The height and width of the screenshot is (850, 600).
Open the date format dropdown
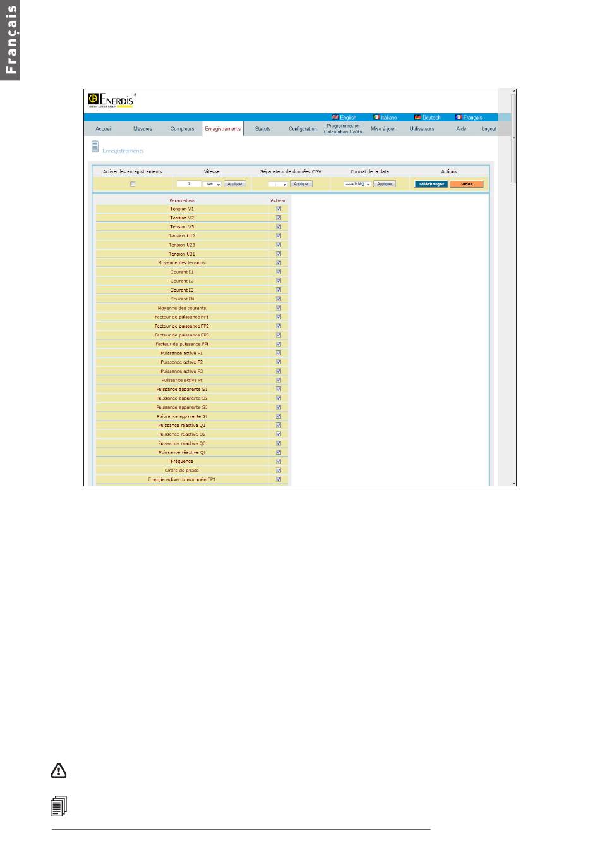[x=357, y=184]
